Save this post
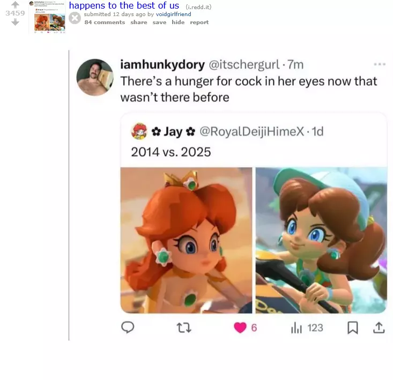393x380 pixels. coord(159,23)
